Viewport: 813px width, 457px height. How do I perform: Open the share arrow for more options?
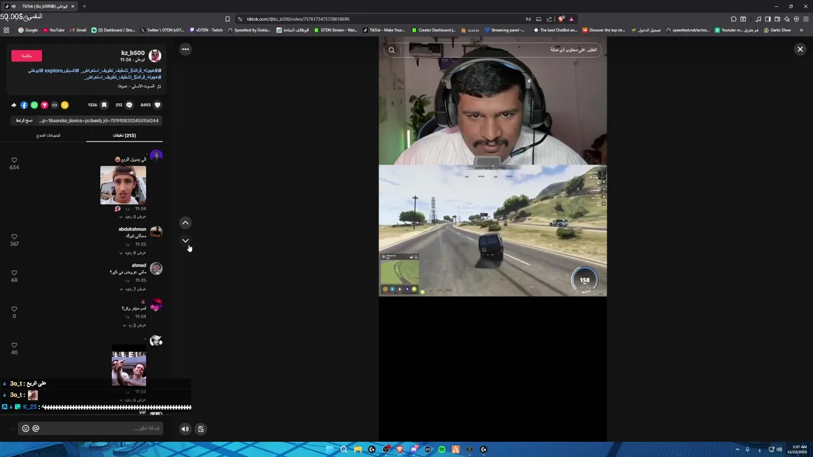click(x=14, y=105)
